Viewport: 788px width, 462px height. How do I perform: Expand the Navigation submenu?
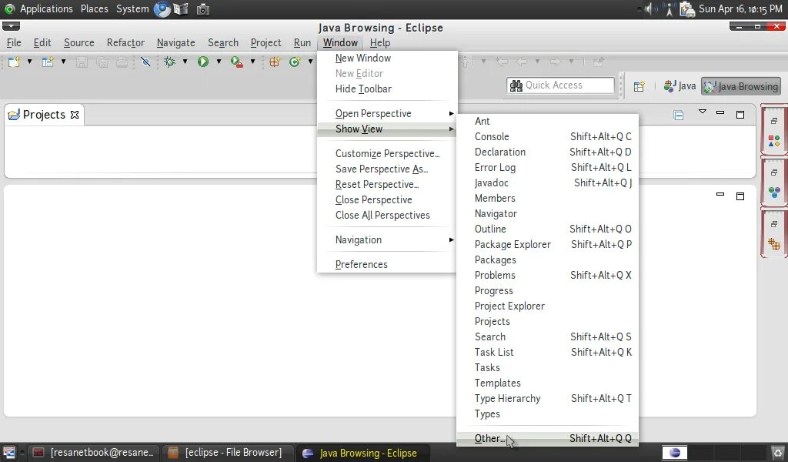(x=387, y=239)
